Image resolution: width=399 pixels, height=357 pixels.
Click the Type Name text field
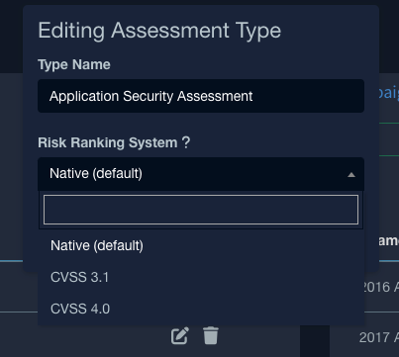click(x=201, y=96)
